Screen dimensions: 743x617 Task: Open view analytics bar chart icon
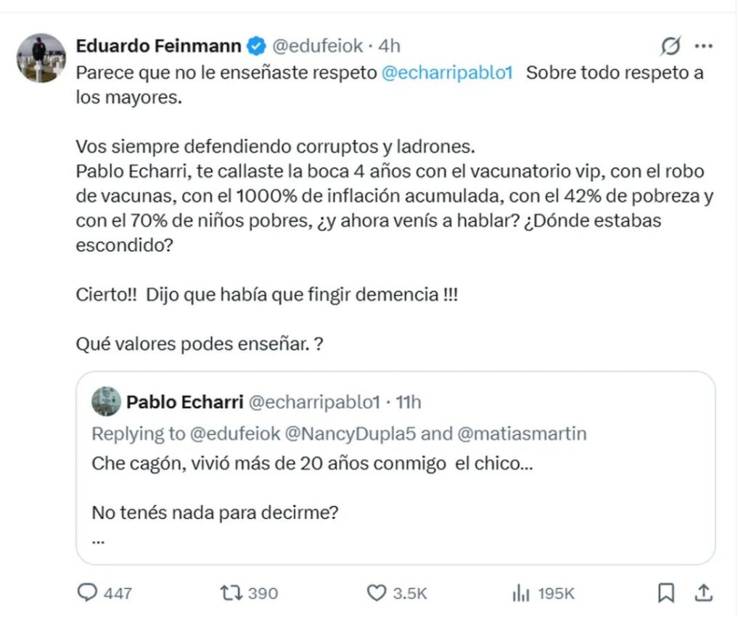[521, 593]
